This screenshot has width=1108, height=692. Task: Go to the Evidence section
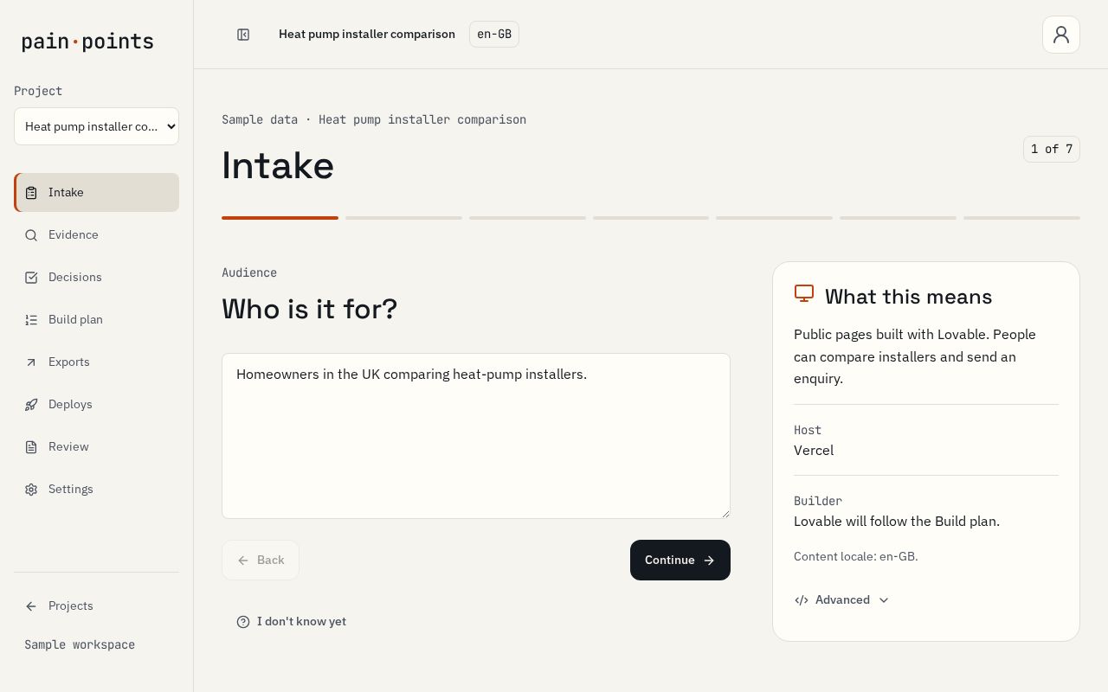[x=96, y=235]
